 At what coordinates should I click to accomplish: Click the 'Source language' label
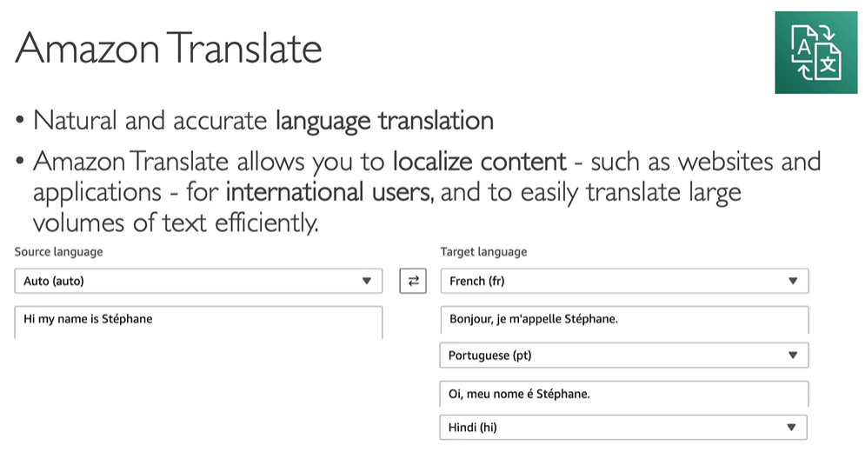tap(58, 252)
